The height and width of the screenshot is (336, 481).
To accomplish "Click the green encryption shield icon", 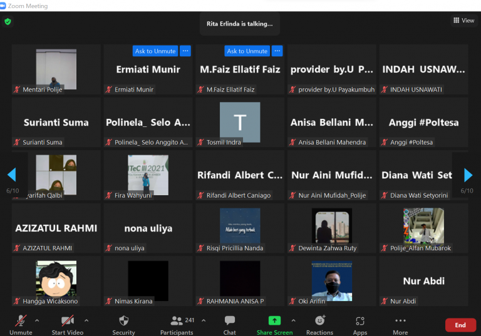I will point(8,22).
